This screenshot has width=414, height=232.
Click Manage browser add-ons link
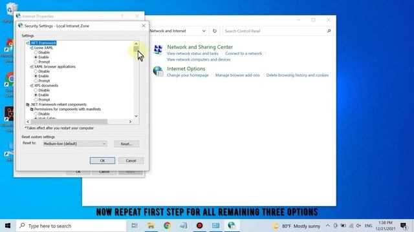click(x=237, y=75)
